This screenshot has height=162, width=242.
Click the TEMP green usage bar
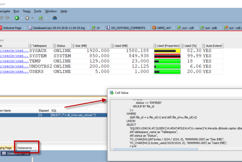[167, 61]
